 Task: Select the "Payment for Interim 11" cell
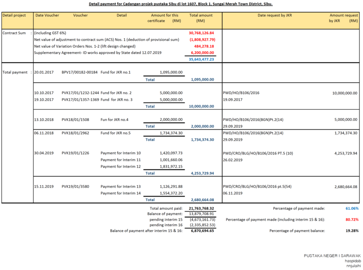[121, 160]
